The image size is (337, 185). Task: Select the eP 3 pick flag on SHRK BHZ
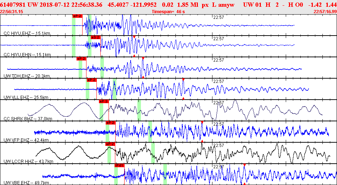tap(104, 102)
